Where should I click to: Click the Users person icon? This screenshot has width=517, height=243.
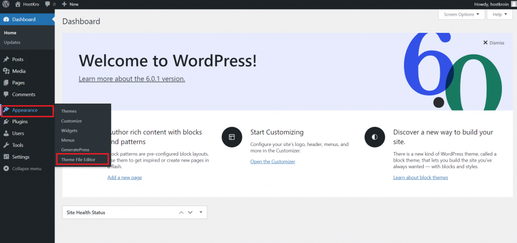tap(6, 133)
